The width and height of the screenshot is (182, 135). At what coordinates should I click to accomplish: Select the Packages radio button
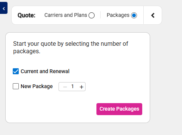tap(134, 15)
